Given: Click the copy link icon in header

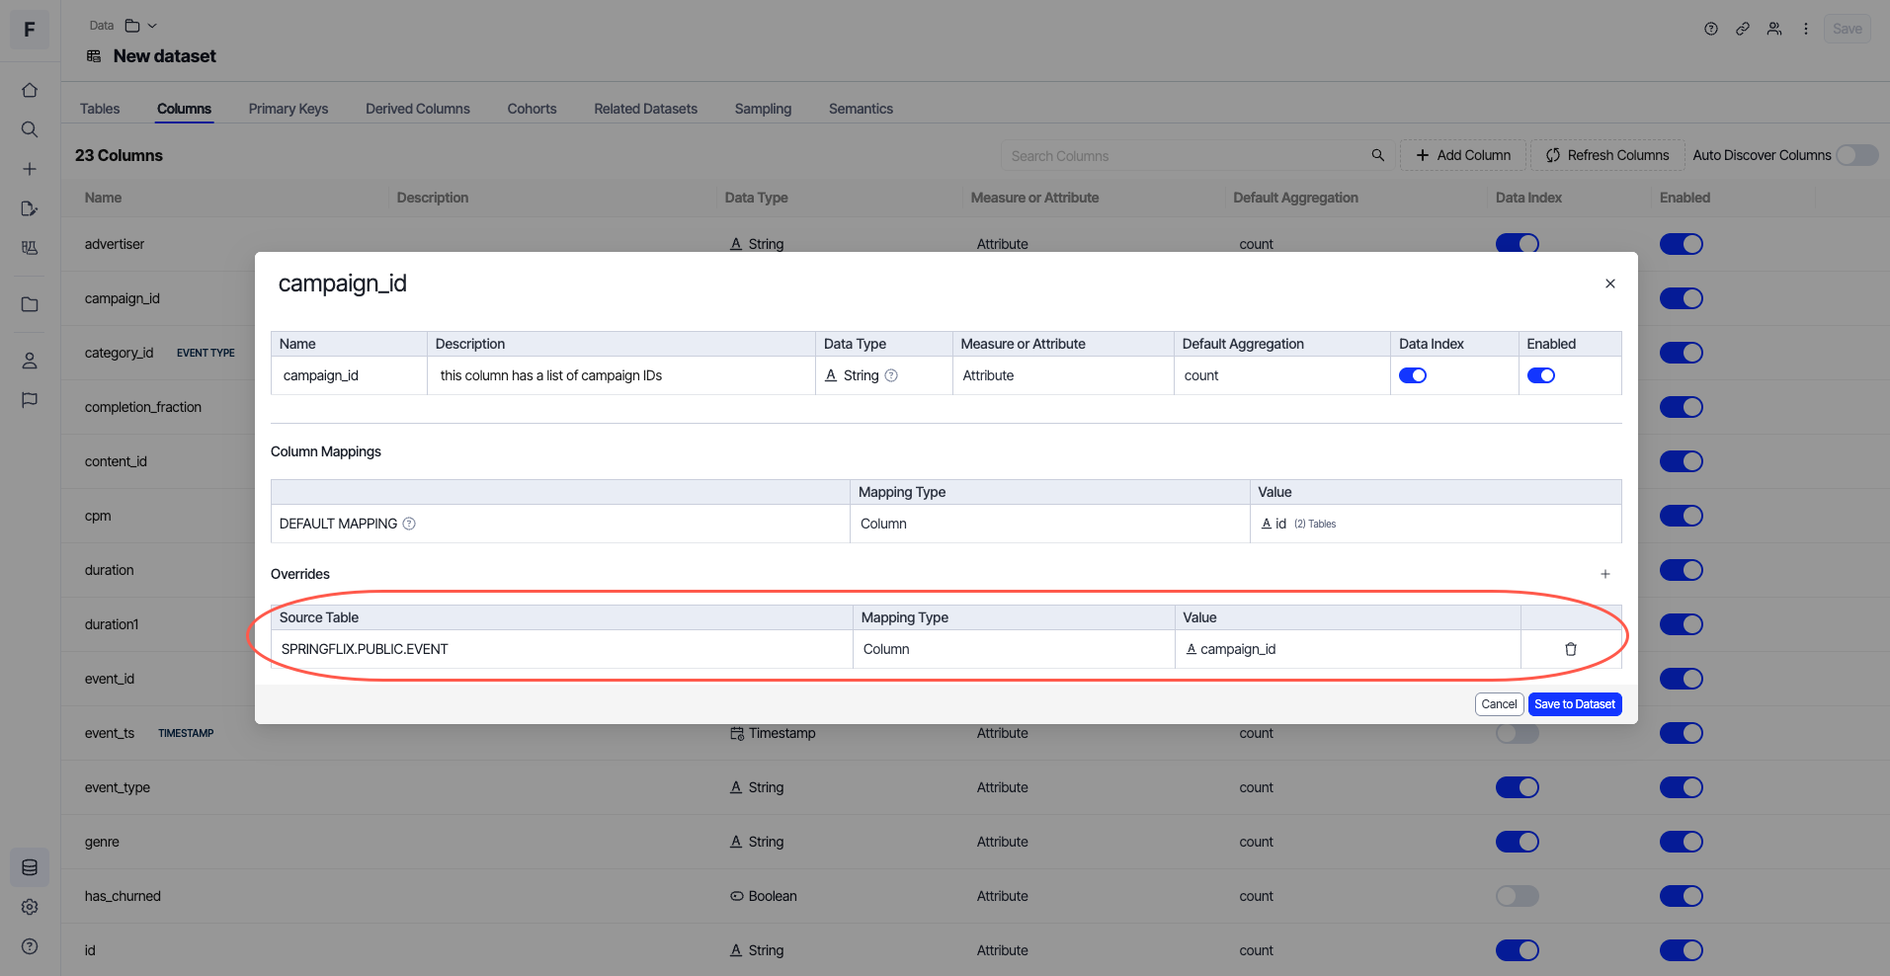Looking at the screenshot, I should (1743, 29).
